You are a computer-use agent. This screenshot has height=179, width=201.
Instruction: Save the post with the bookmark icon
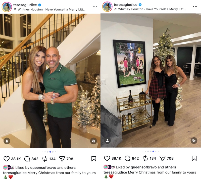[x=94, y=158]
